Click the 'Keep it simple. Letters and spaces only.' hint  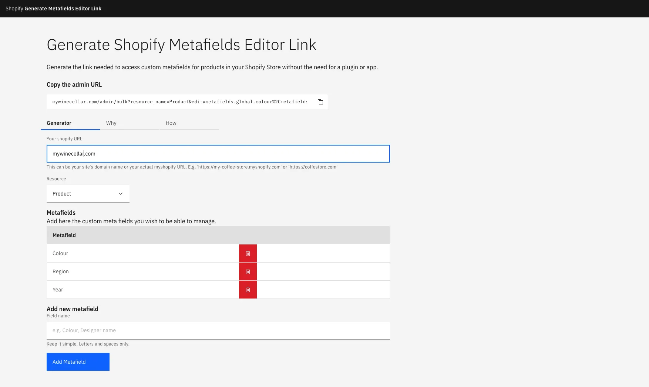(88, 344)
